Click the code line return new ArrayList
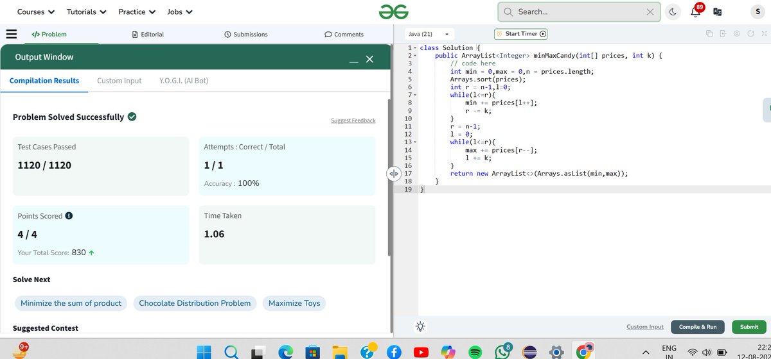This screenshot has height=359, width=771. point(538,173)
